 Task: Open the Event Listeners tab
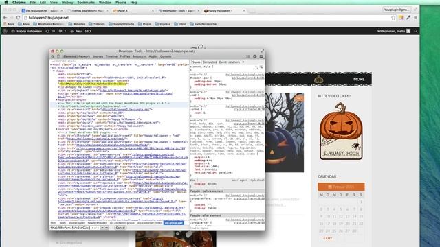click(x=230, y=62)
